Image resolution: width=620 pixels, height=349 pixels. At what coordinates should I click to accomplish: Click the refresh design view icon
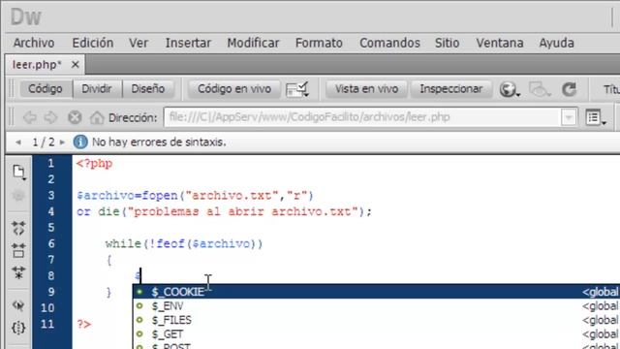569,89
